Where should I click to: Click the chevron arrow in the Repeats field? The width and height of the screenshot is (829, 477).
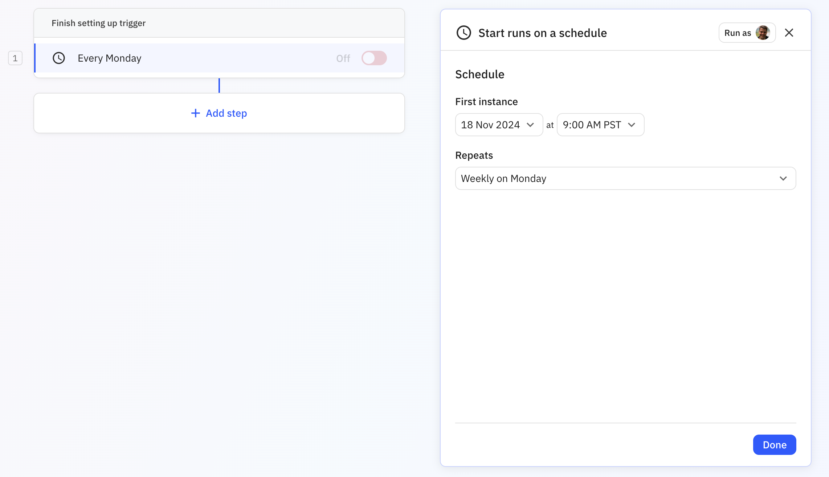[x=783, y=179]
